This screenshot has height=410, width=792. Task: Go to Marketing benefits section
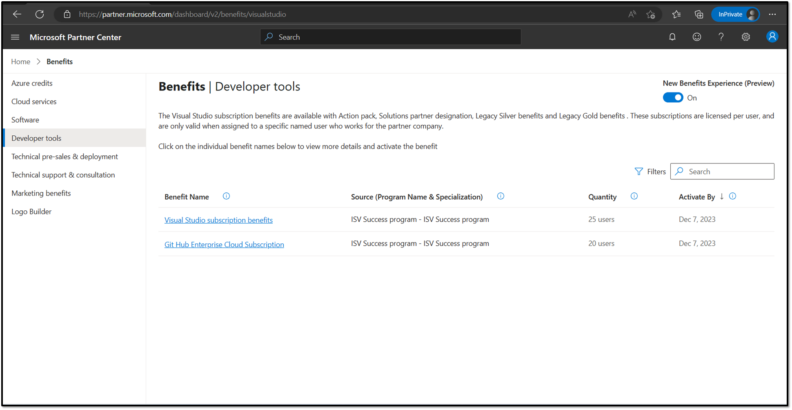click(x=41, y=193)
